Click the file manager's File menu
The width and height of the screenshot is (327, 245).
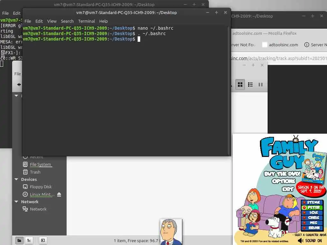[x=18, y=74]
